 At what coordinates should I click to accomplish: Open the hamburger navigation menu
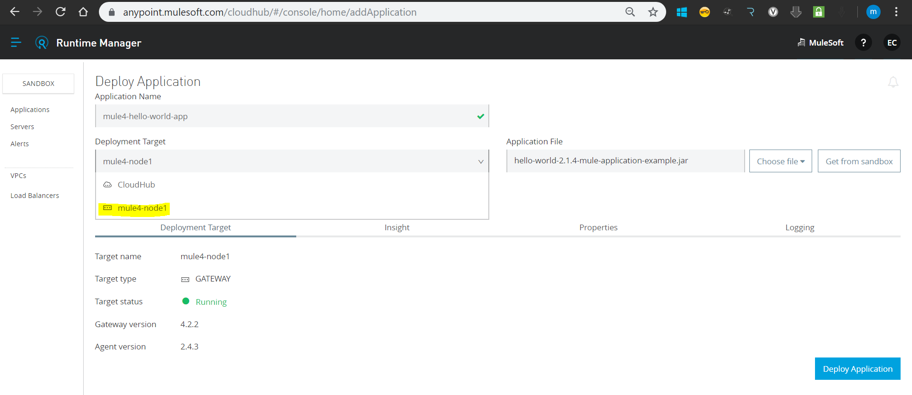coord(16,43)
